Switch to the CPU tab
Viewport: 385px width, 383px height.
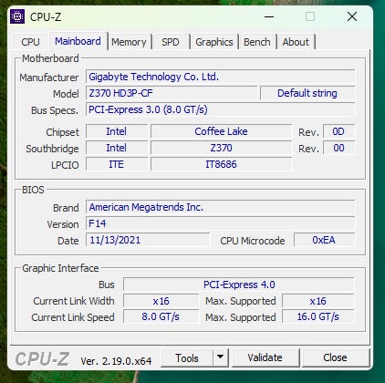pos(30,42)
